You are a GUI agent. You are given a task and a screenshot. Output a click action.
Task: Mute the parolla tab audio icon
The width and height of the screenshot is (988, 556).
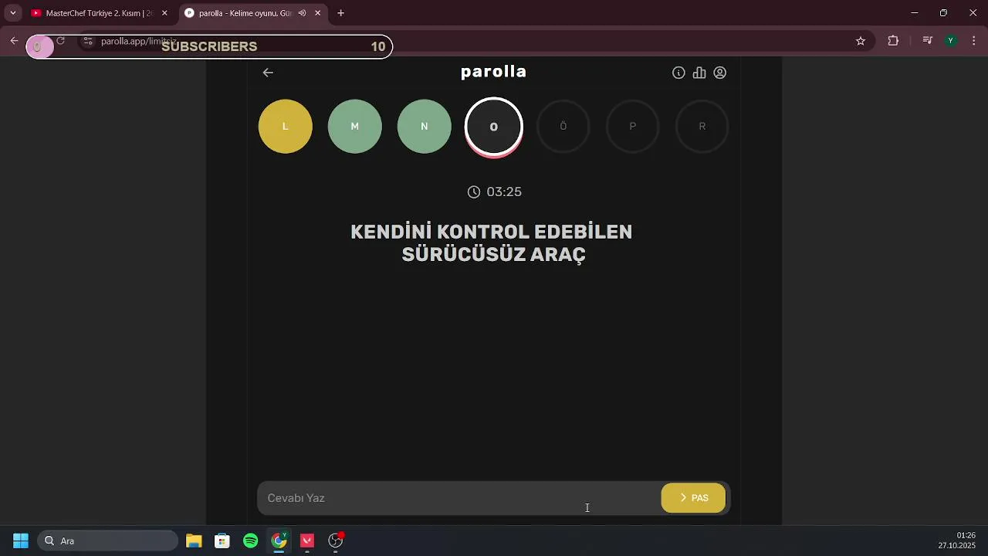click(302, 13)
